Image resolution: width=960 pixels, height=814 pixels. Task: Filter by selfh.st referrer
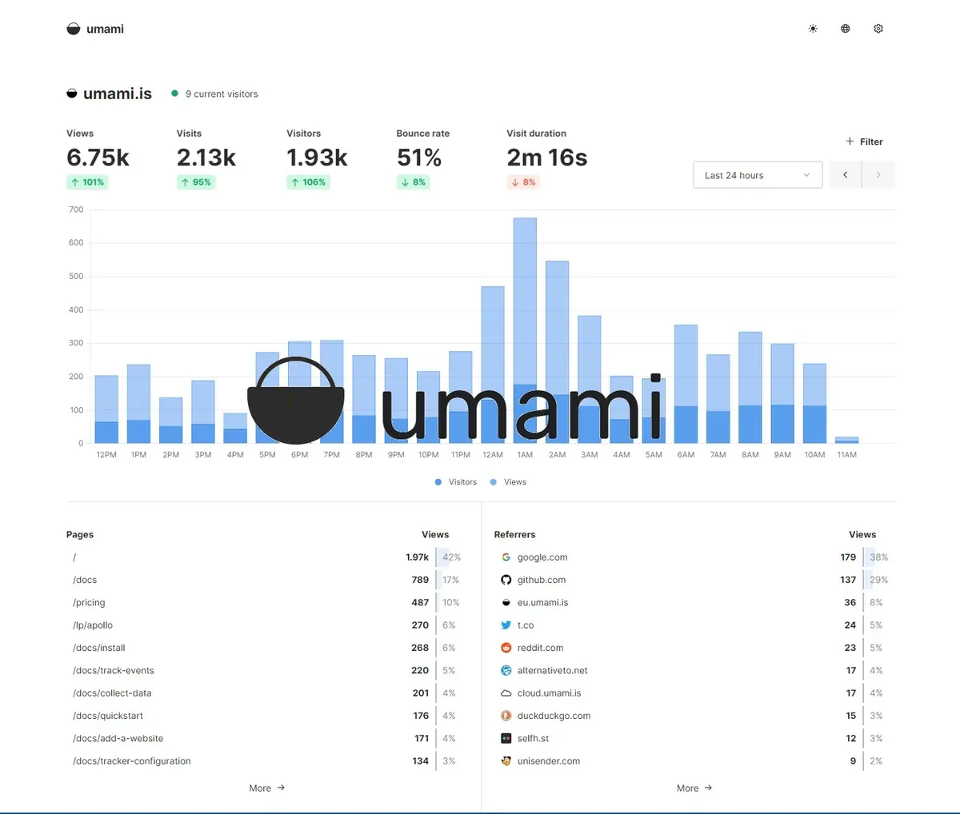533,739
